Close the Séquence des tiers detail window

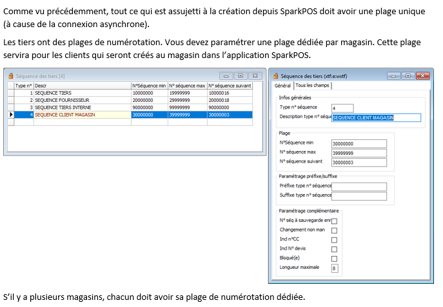[x=422, y=76]
